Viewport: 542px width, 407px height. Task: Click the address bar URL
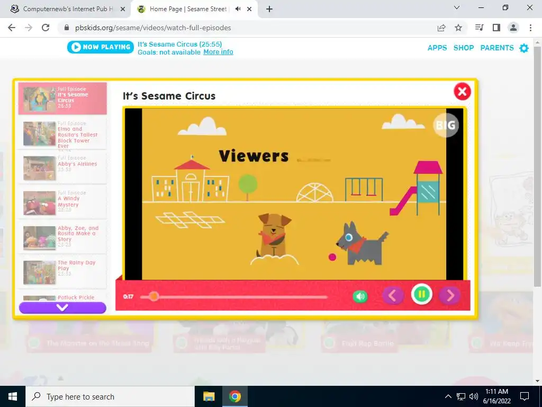click(153, 28)
